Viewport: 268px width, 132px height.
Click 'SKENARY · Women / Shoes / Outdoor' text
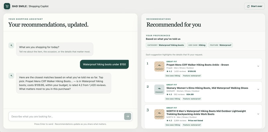coord(183,91)
